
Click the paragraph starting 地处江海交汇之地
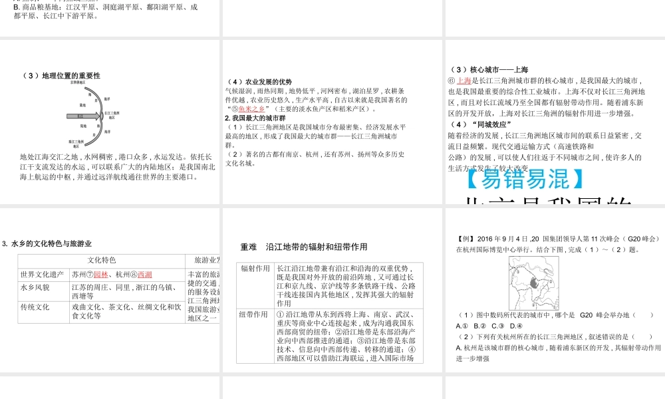(x=118, y=167)
